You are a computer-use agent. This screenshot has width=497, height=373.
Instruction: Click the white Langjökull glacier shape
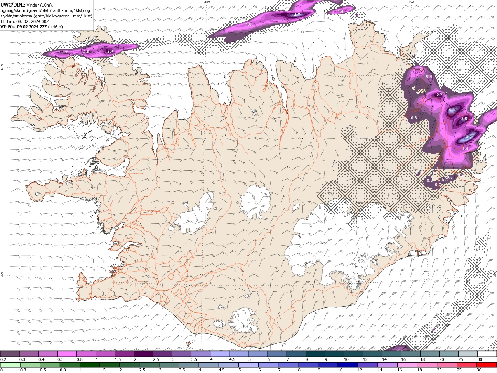click(x=194, y=216)
